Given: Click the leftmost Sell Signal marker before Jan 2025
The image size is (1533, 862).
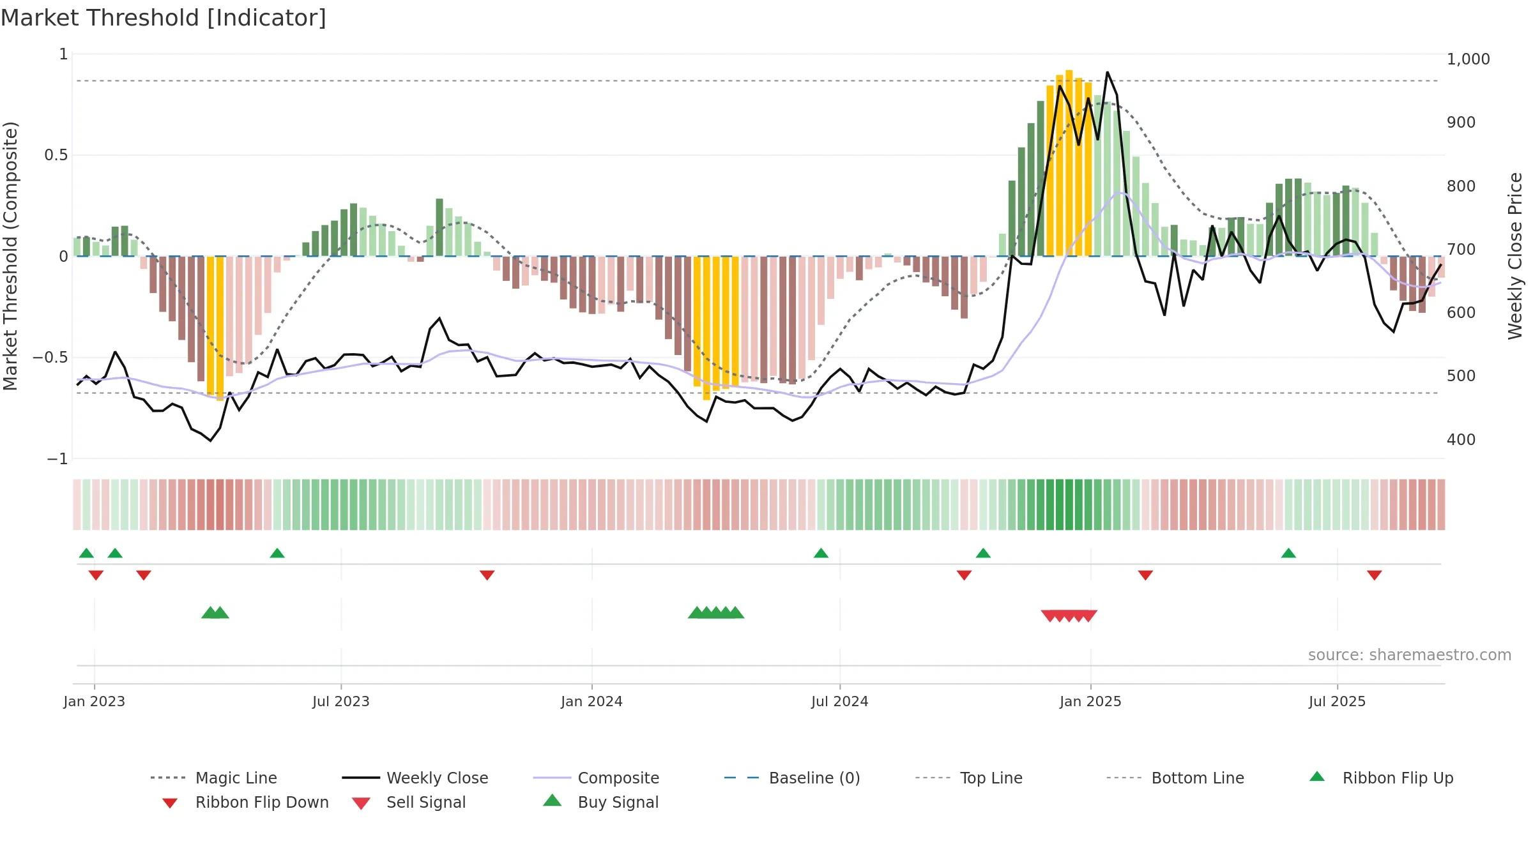Looking at the screenshot, I should coord(1049,616).
